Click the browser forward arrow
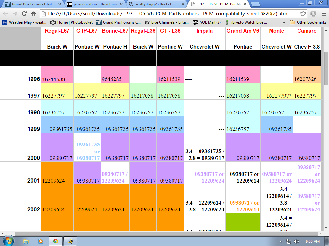Viewport: 329px width, 246px height. [15, 14]
